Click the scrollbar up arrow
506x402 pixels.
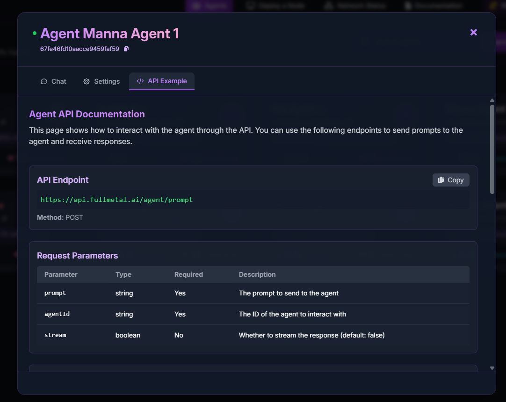tap(492, 100)
